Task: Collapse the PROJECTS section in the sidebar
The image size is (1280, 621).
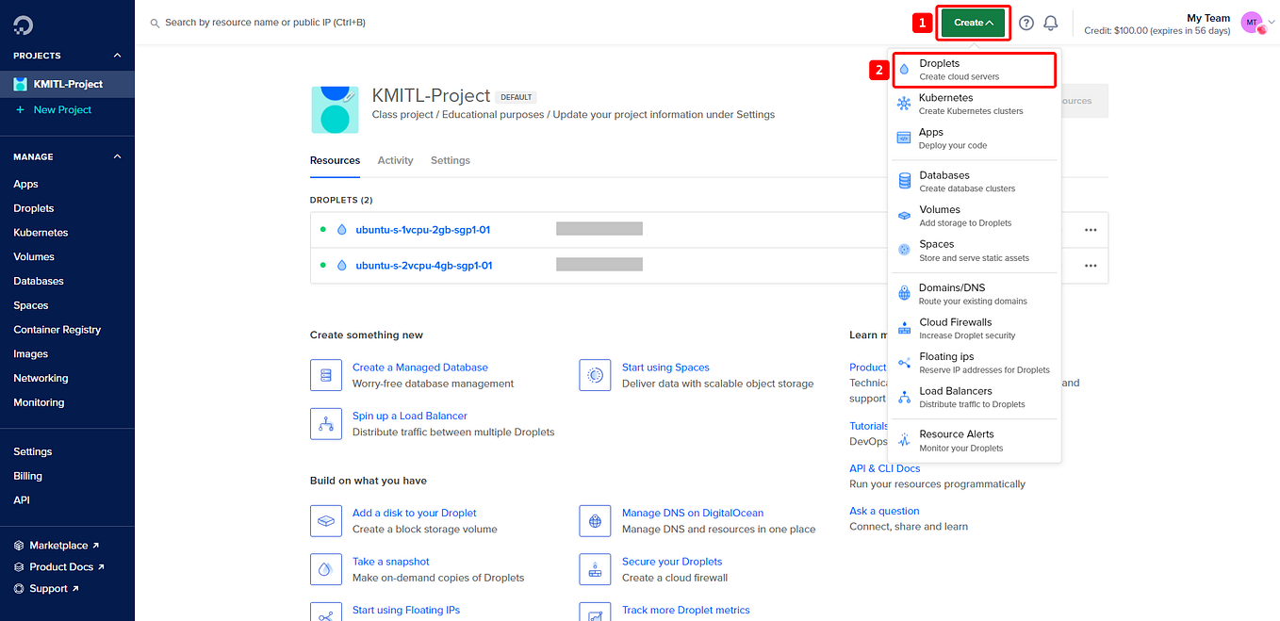Action: point(118,55)
